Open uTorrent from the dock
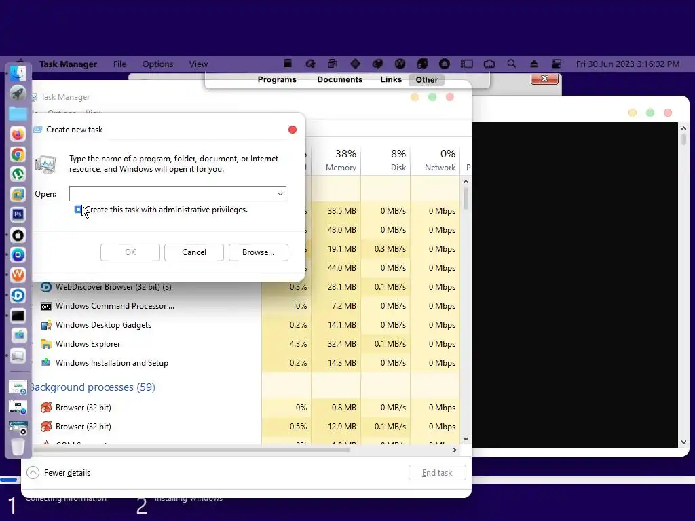 tap(18, 174)
